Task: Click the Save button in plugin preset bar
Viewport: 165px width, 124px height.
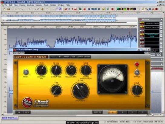Action: 73,57
